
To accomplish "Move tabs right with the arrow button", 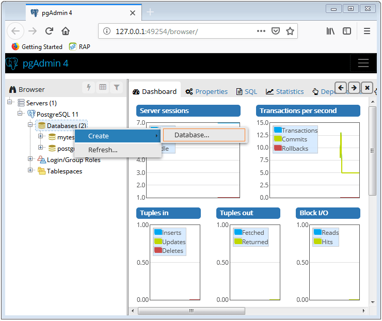I will pyautogui.click(x=354, y=88).
